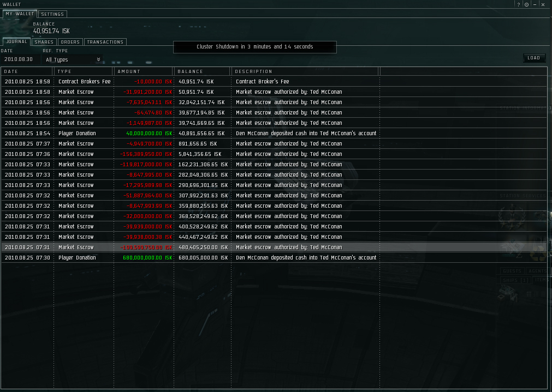Sort journal by the Description column header
The width and height of the screenshot is (552, 392).
(305, 71)
